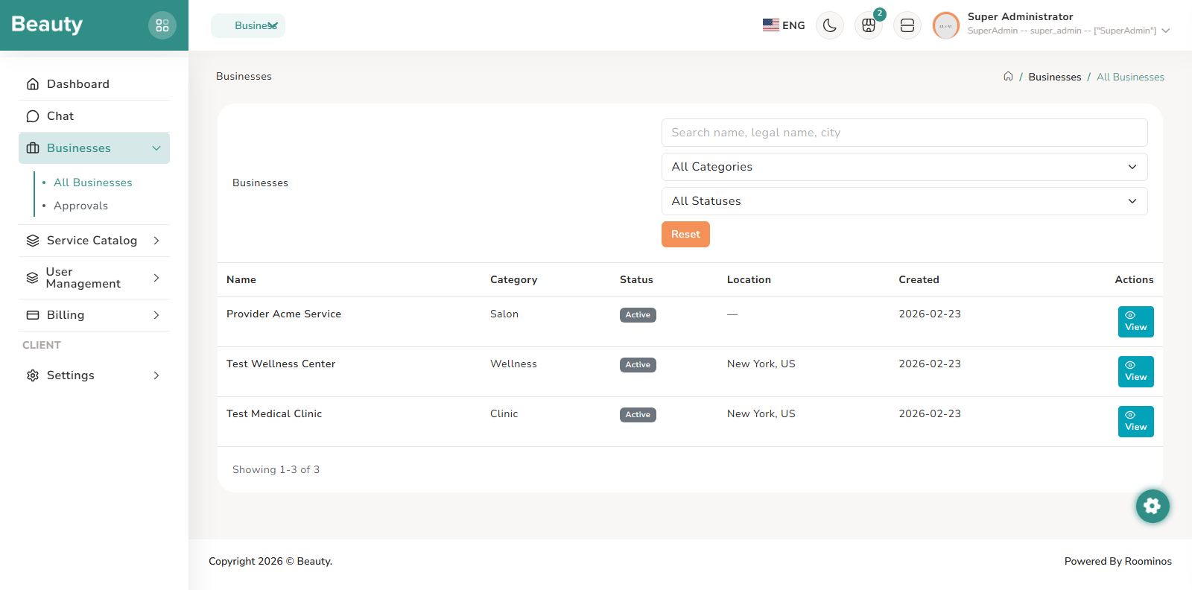Toggle the sidebar grid icon beside Beauty
This screenshot has width=1192, height=590.
pos(162,25)
